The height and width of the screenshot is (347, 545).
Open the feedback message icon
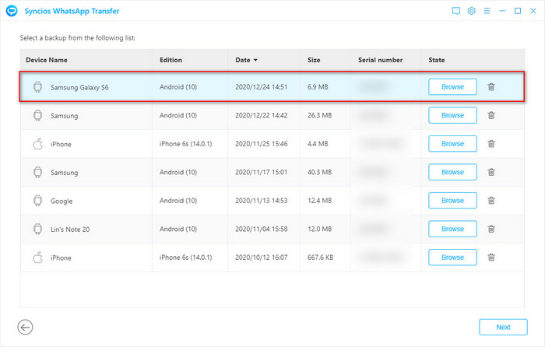pyautogui.click(x=456, y=11)
